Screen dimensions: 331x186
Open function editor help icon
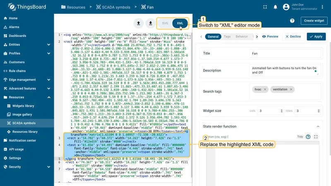[x=308, y=137]
